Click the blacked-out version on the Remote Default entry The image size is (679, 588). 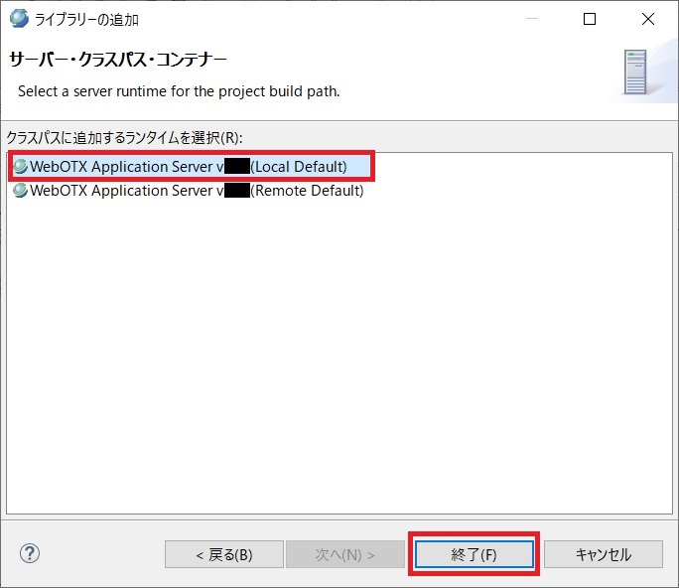click(x=237, y=191)
